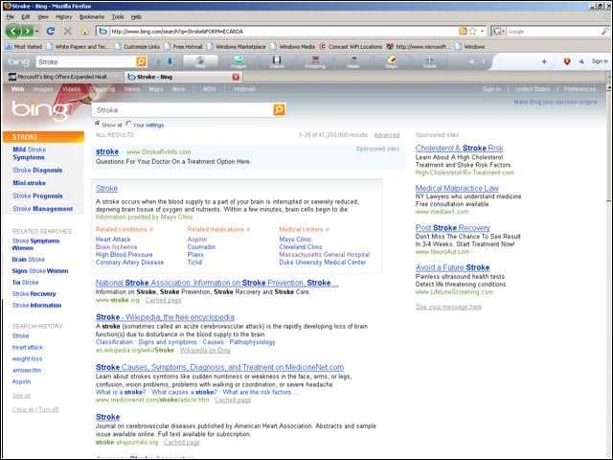Viewport: 613px width, 460px height.
Task: Run the orange search button beside Stroke query
Action: (x=279, y=110)
